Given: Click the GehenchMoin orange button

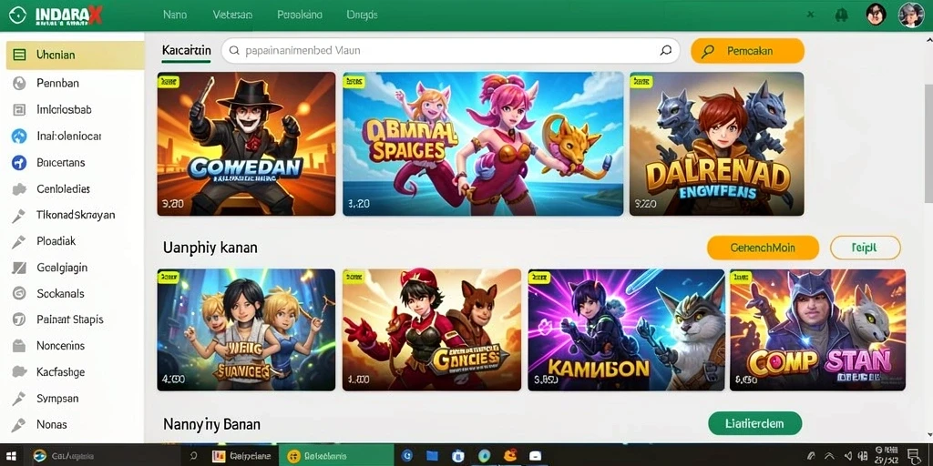Looking at the screenshot, I should pyautogui.click(x=763, y=248).
